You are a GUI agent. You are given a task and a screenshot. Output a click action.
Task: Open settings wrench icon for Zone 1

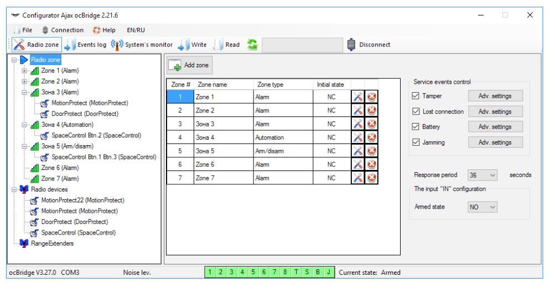coord(359,98)
